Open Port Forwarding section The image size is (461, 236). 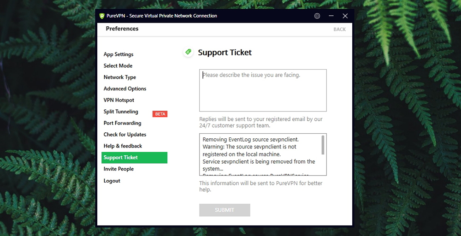pos(122,123)
